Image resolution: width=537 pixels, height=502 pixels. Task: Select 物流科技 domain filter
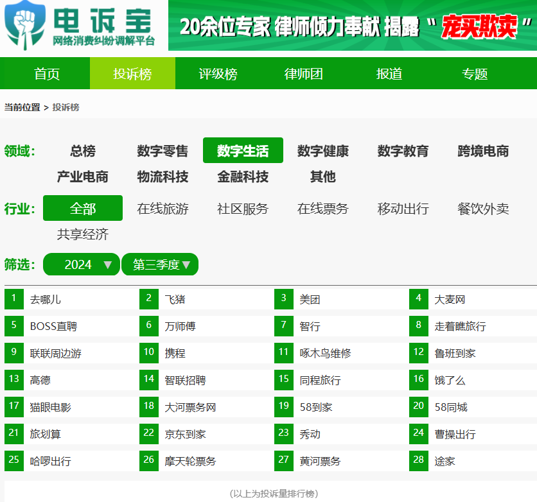163,177
